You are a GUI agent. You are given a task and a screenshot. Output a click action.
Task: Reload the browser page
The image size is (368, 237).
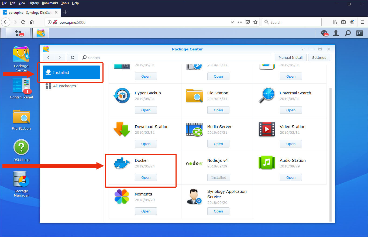pos(23,22)
